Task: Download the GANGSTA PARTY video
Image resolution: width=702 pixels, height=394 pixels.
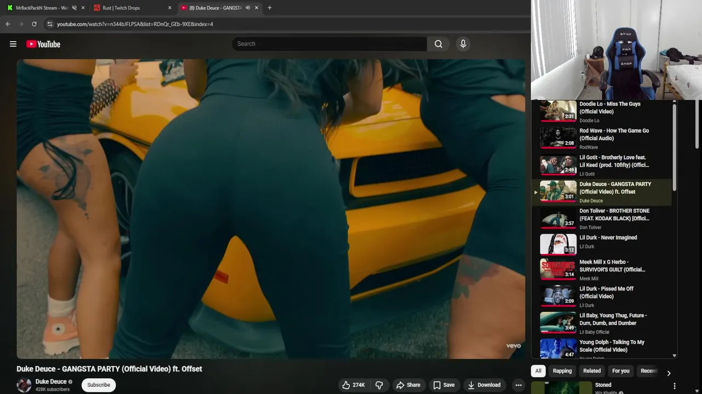Action: (x=484, y=385)
